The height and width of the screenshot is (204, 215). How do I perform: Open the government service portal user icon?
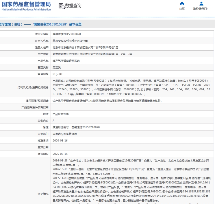[x=201, y=3]
